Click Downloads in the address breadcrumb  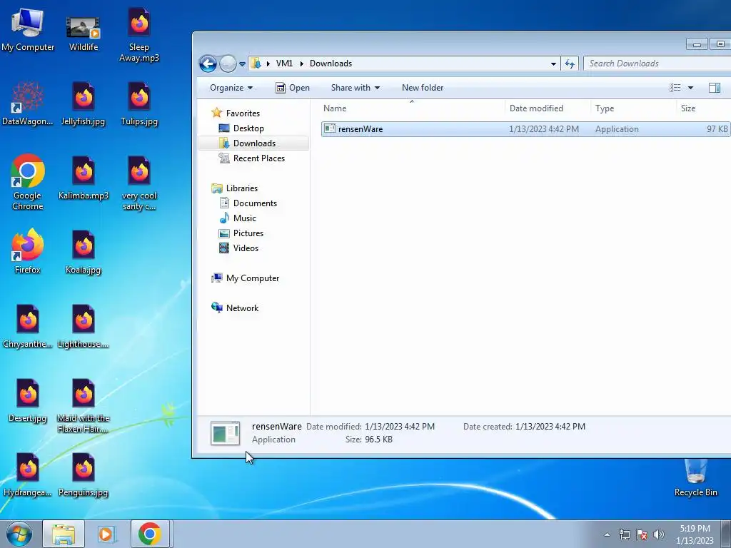pos(331,64)
